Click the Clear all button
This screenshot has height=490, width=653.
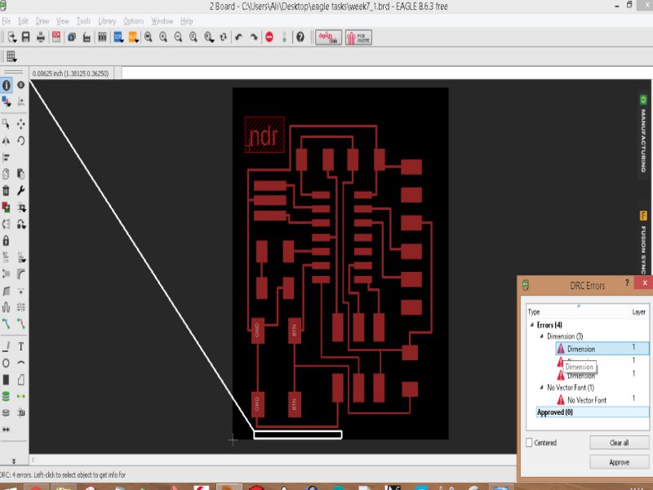(620, 443)
